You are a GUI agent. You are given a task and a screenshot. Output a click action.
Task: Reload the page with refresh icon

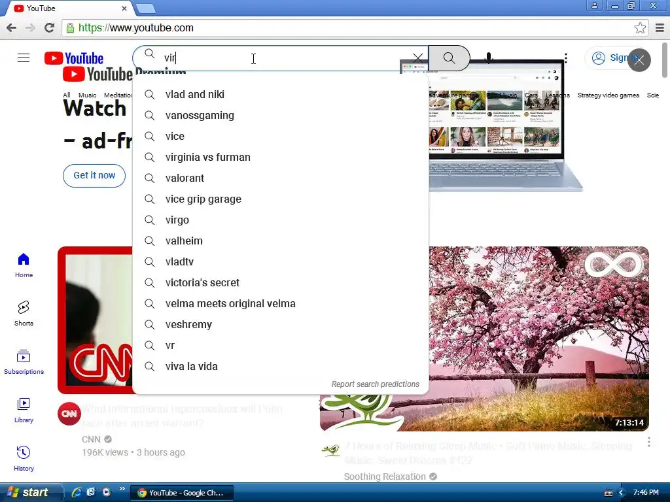pyautogui.click(x=50, y=27)
